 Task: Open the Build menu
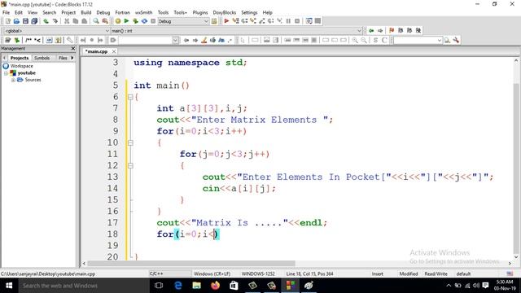pos(86,12)
